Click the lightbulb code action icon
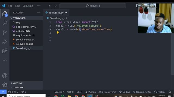The width and height of the screenshot is (174, 97). coord(58,33)
